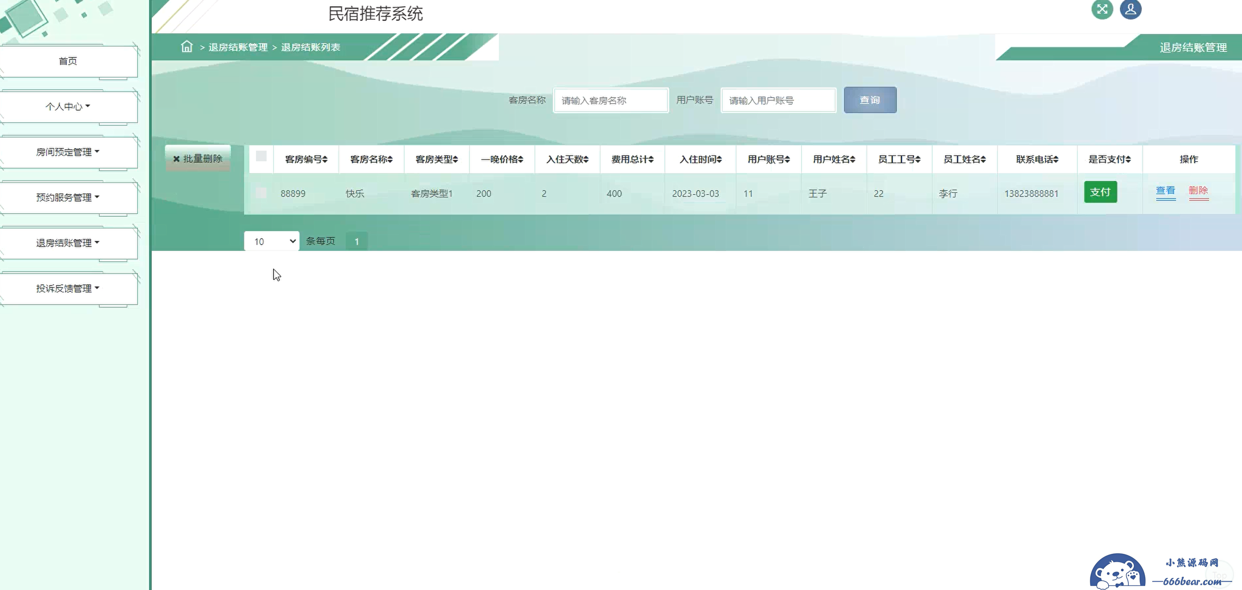Screen dimensions: 1242x590
Task: Focus the 用户账号 search field
Action: pyautogui.click(x=779, y=100)
